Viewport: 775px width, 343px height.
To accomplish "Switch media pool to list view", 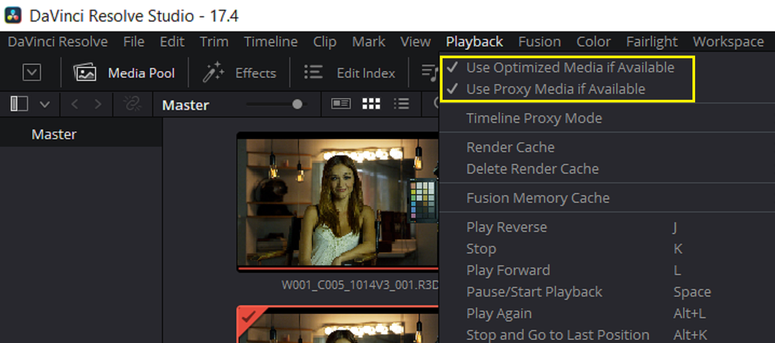I will point(401,104).
